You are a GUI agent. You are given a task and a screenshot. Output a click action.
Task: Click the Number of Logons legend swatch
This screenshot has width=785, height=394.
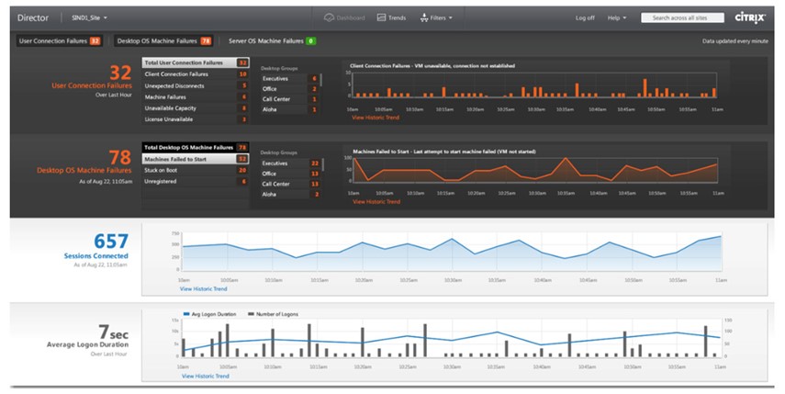252,314
